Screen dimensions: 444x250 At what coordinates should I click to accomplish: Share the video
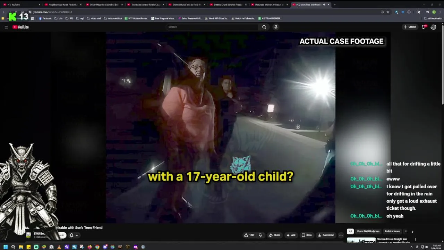click(x=274, y=235)
